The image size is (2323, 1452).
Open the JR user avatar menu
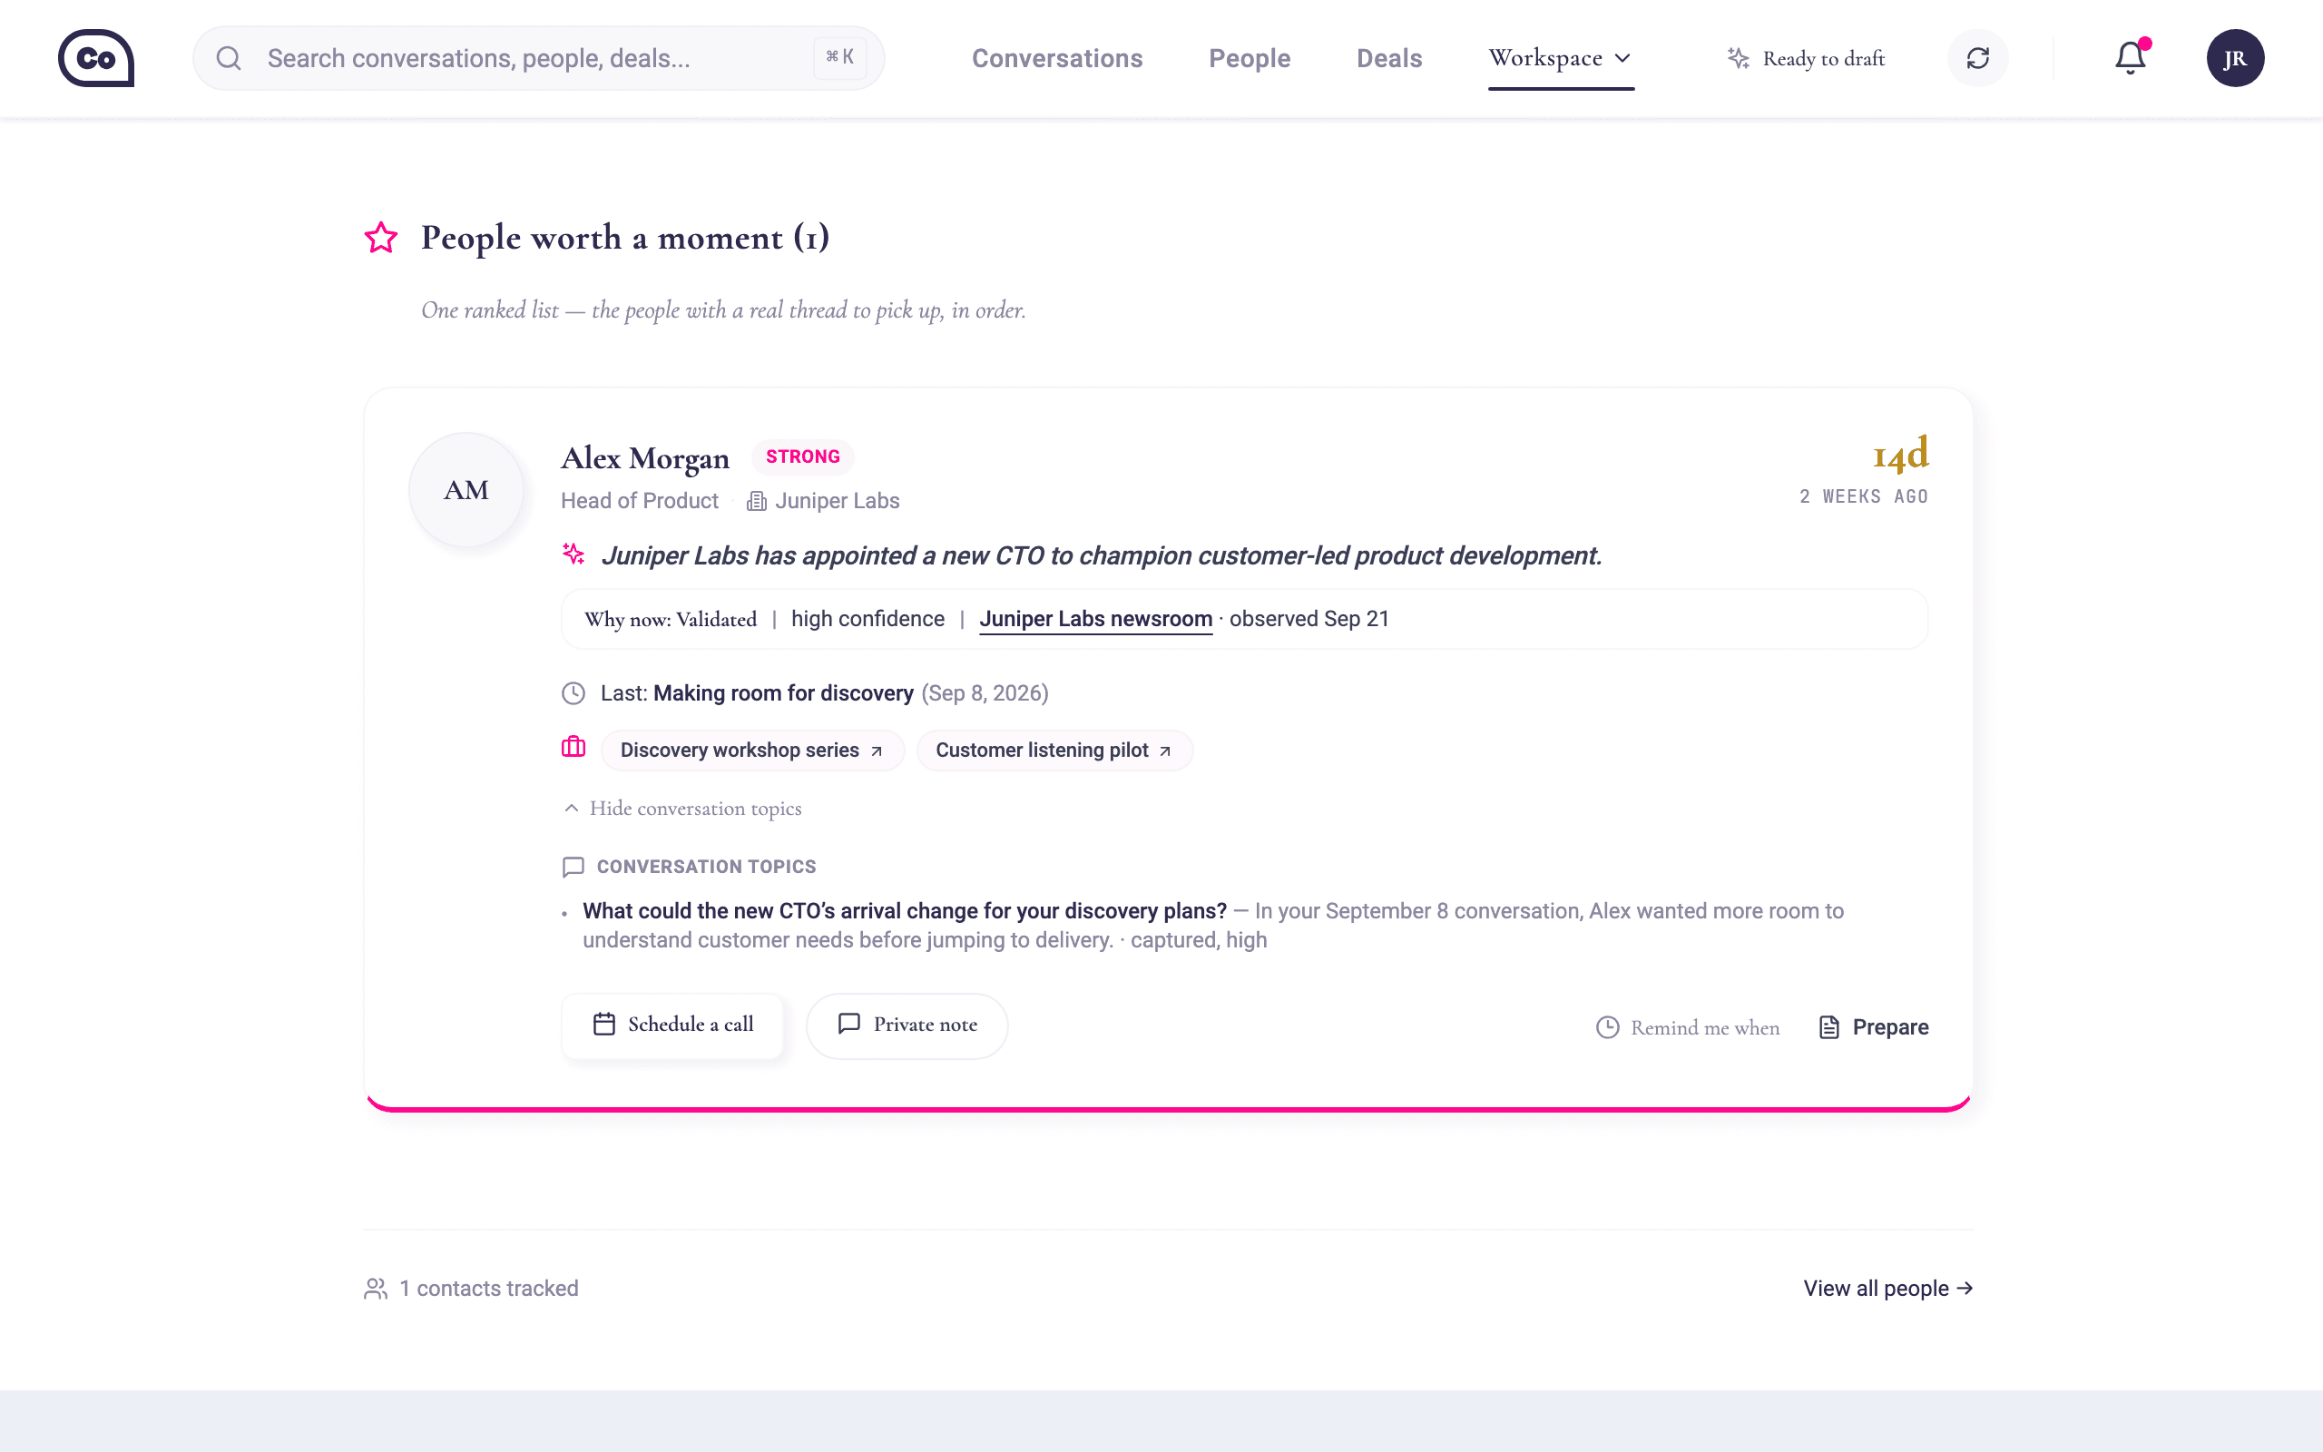[2235, 59]
